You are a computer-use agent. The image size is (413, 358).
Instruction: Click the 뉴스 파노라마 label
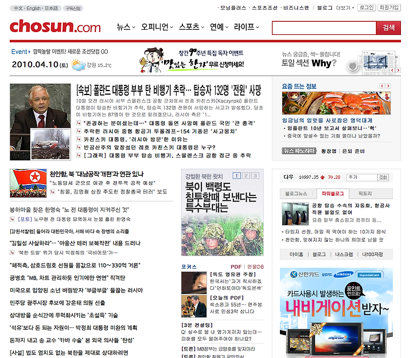tap(299, 151)
